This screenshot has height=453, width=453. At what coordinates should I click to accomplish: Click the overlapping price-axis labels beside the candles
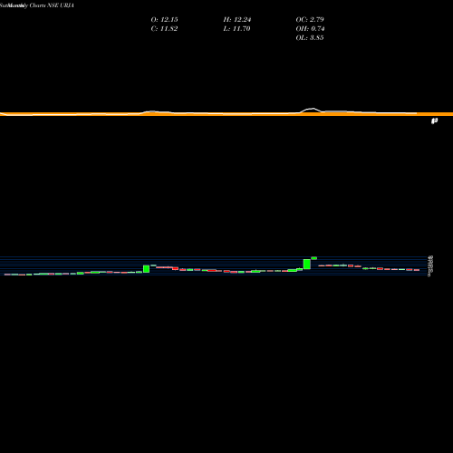pos(430,265)
